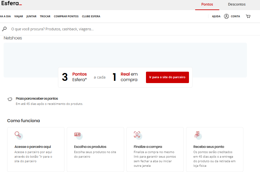Click the 'Acesse o parceiro' magnifier icon
This screenshot has height=172, width=260.
pos(18,135)
